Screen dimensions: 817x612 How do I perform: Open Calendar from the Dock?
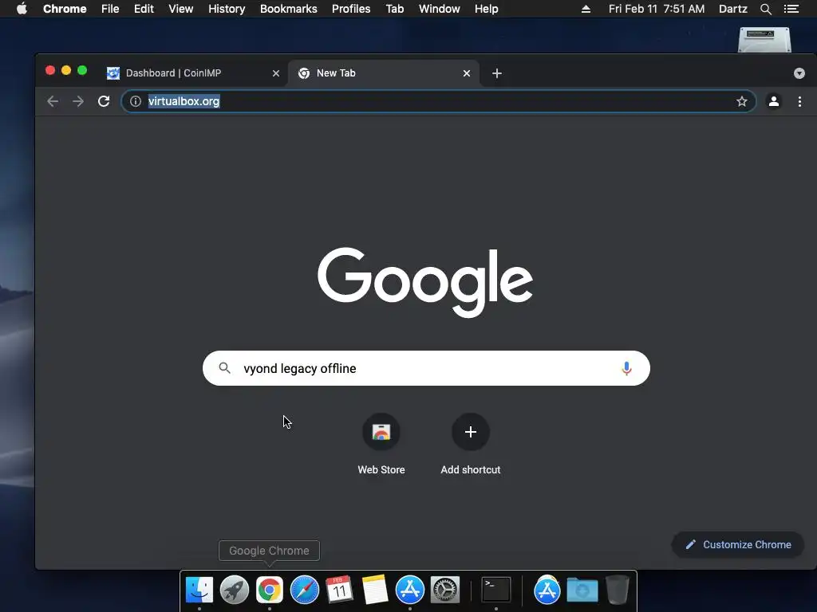point(340,590)
